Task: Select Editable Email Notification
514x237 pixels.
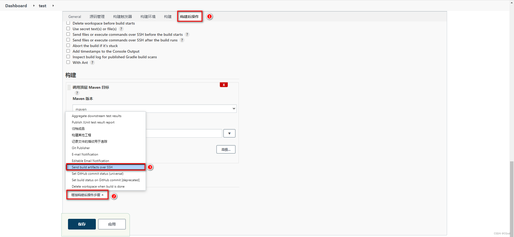Action: click(106, 161)
